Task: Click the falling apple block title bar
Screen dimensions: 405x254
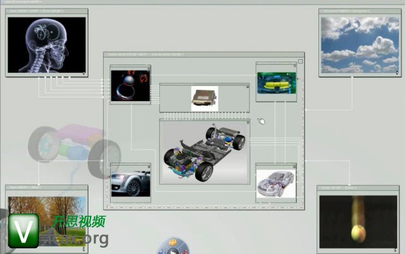Action: (x=358, y=188)
